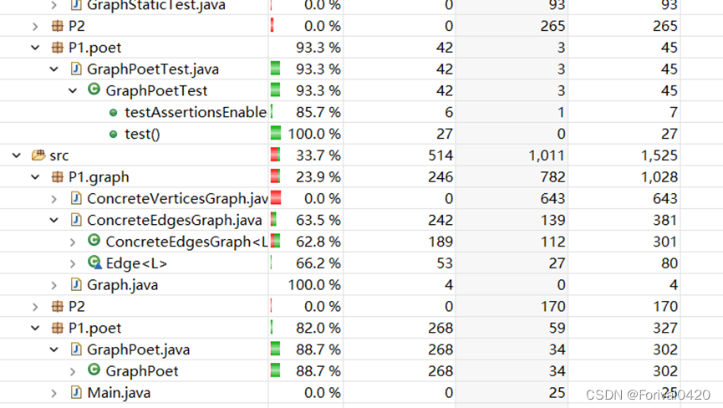This screenshot has width=723, height=408.
Task: Select the Graph.java row label
Action: click(x=123, y=285)
